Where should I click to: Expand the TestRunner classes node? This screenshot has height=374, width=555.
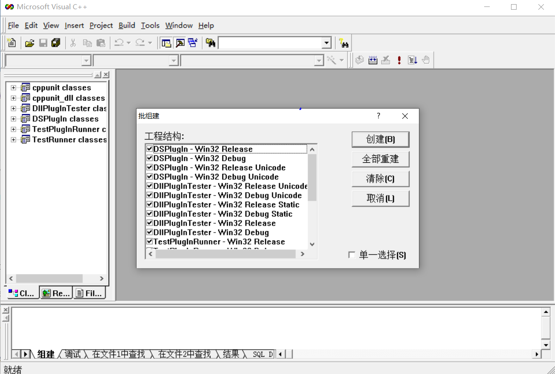pyautogui.click(x=13, y=140)
